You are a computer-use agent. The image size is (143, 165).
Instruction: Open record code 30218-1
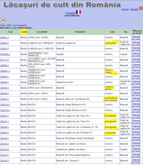point(5,161)
